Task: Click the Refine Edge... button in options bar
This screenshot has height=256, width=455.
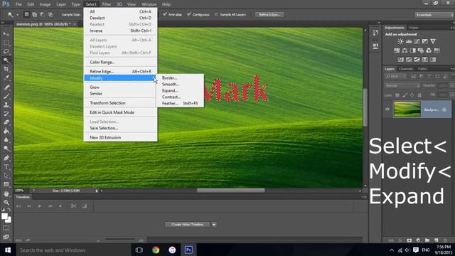Action: [x=269, y=14]
